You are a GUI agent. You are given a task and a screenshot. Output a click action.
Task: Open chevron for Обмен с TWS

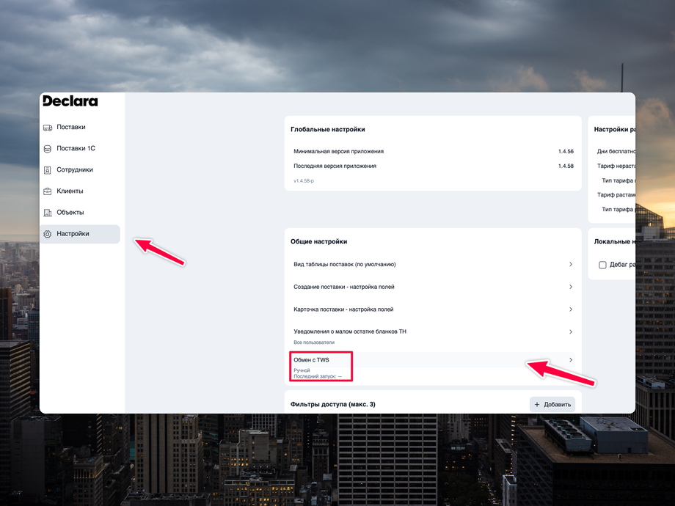[x=571, y=360]
